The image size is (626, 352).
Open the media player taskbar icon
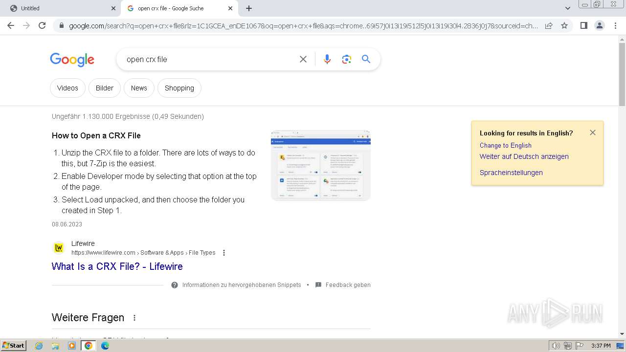click(72, 346)
